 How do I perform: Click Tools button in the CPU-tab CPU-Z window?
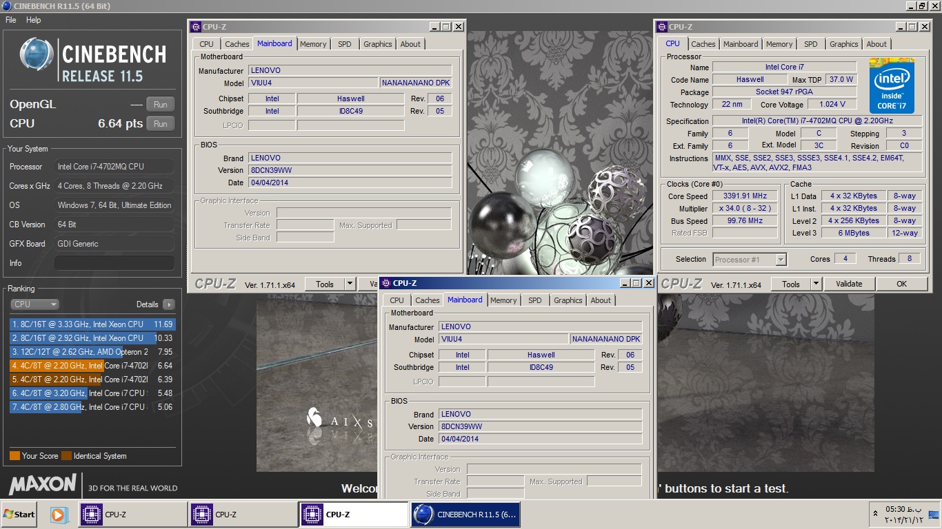(x=791, y=284)
